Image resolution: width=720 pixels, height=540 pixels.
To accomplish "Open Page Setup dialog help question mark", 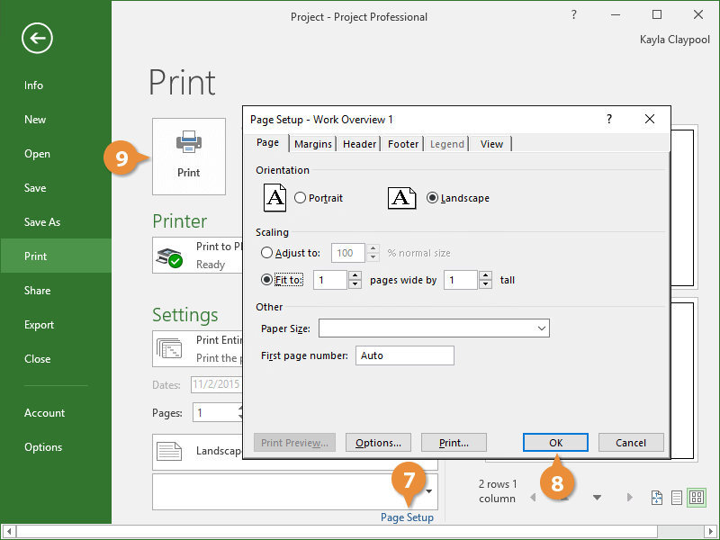I will (x=609, y=119).
